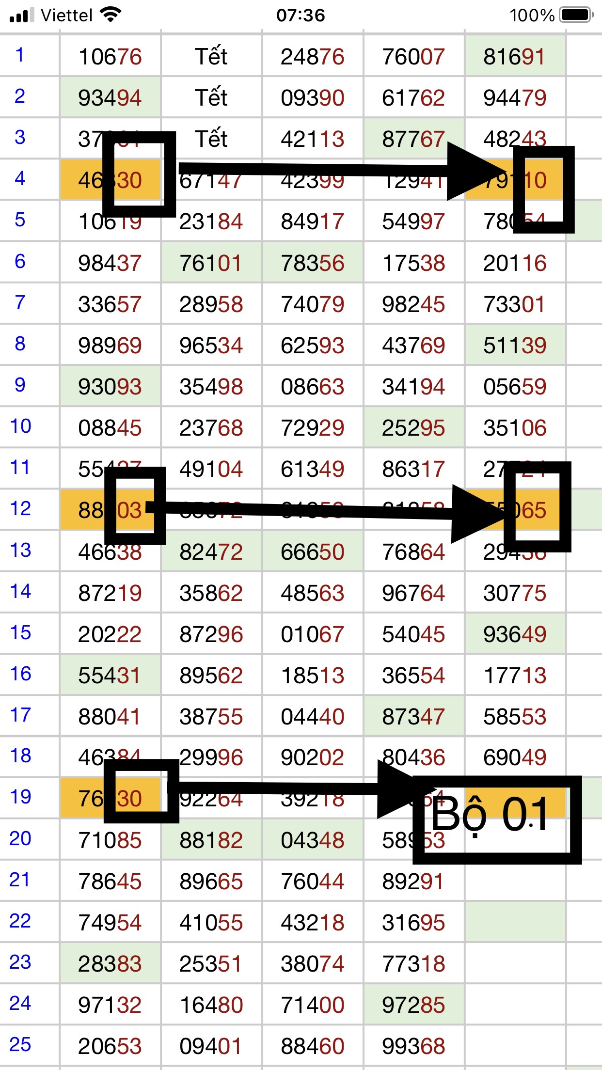Click the cell containing 20222

tap(110, 634)
